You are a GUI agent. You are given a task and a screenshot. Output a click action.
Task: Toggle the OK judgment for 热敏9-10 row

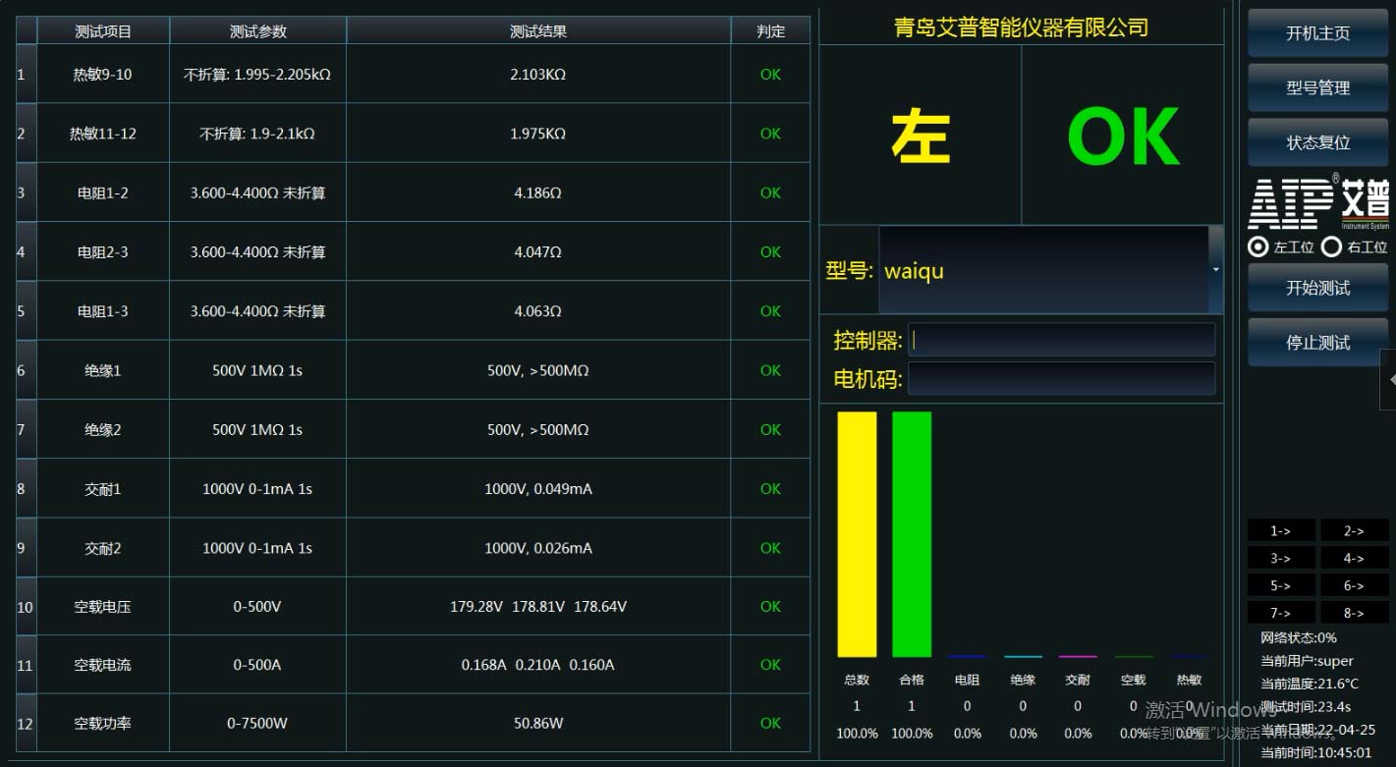tap(770, 74)
